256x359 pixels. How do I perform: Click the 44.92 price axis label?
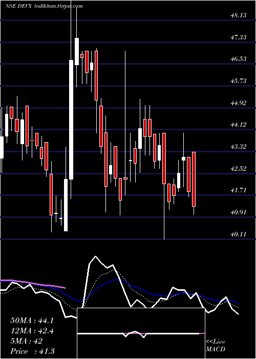239,103
